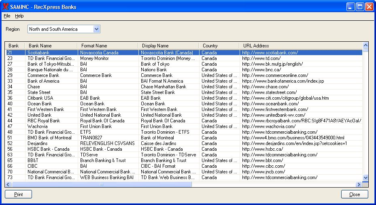
Task: Click the horizontal scrollbar thumb
Action: [102, 184]
